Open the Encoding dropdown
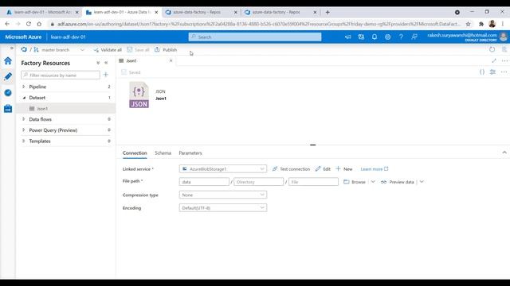This screenshot has width=510, height=286. [x=223, y=208]
